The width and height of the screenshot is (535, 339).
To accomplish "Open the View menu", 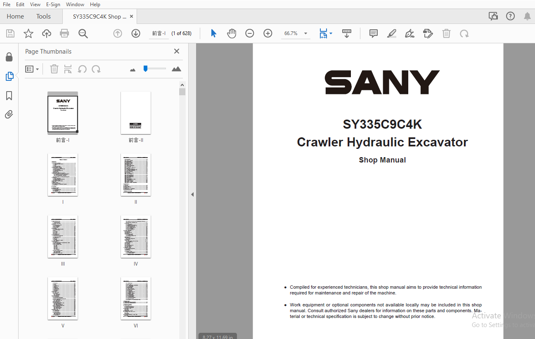I will (x=36, y=4).
